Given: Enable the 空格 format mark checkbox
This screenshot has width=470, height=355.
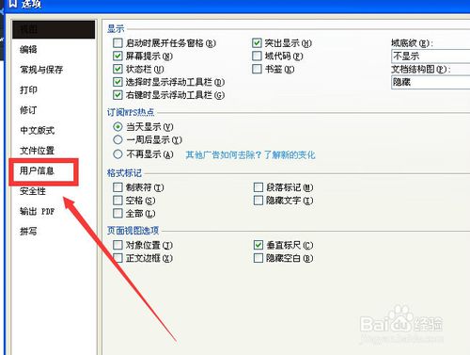Looking at the screenshot, I should click(117, 201).
